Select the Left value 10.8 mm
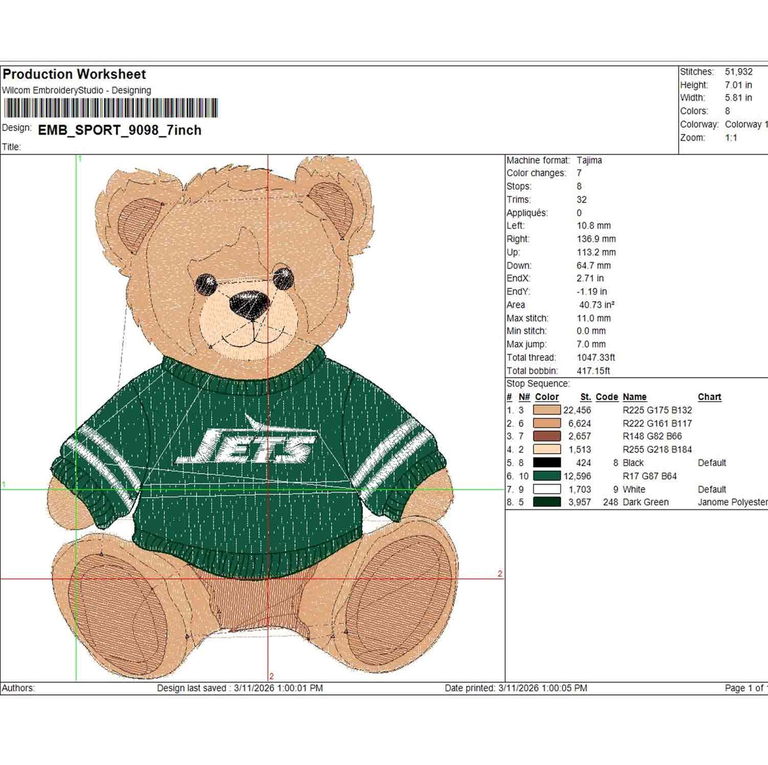 pos(594,226)
